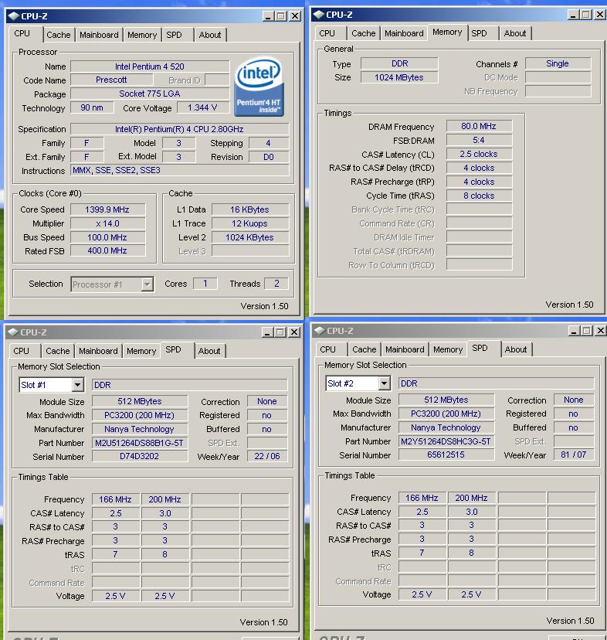Maximize the top-right Memory window
This screenshot has width=607, height=640.
(586, 15)
